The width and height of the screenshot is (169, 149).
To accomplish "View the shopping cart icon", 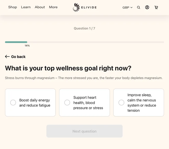I will (156, 7).
